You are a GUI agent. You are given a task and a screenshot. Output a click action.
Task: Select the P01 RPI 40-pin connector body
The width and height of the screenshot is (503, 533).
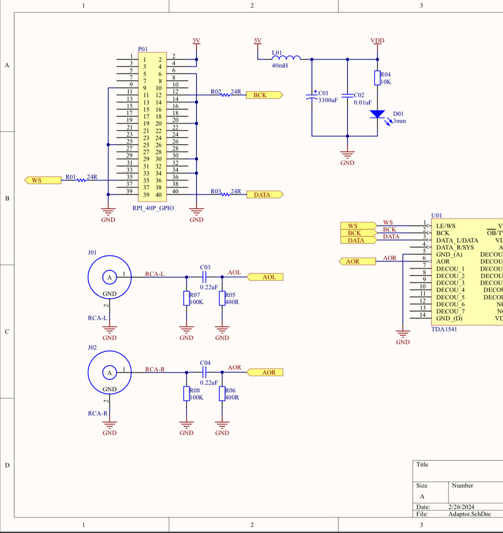click(152, 127)
